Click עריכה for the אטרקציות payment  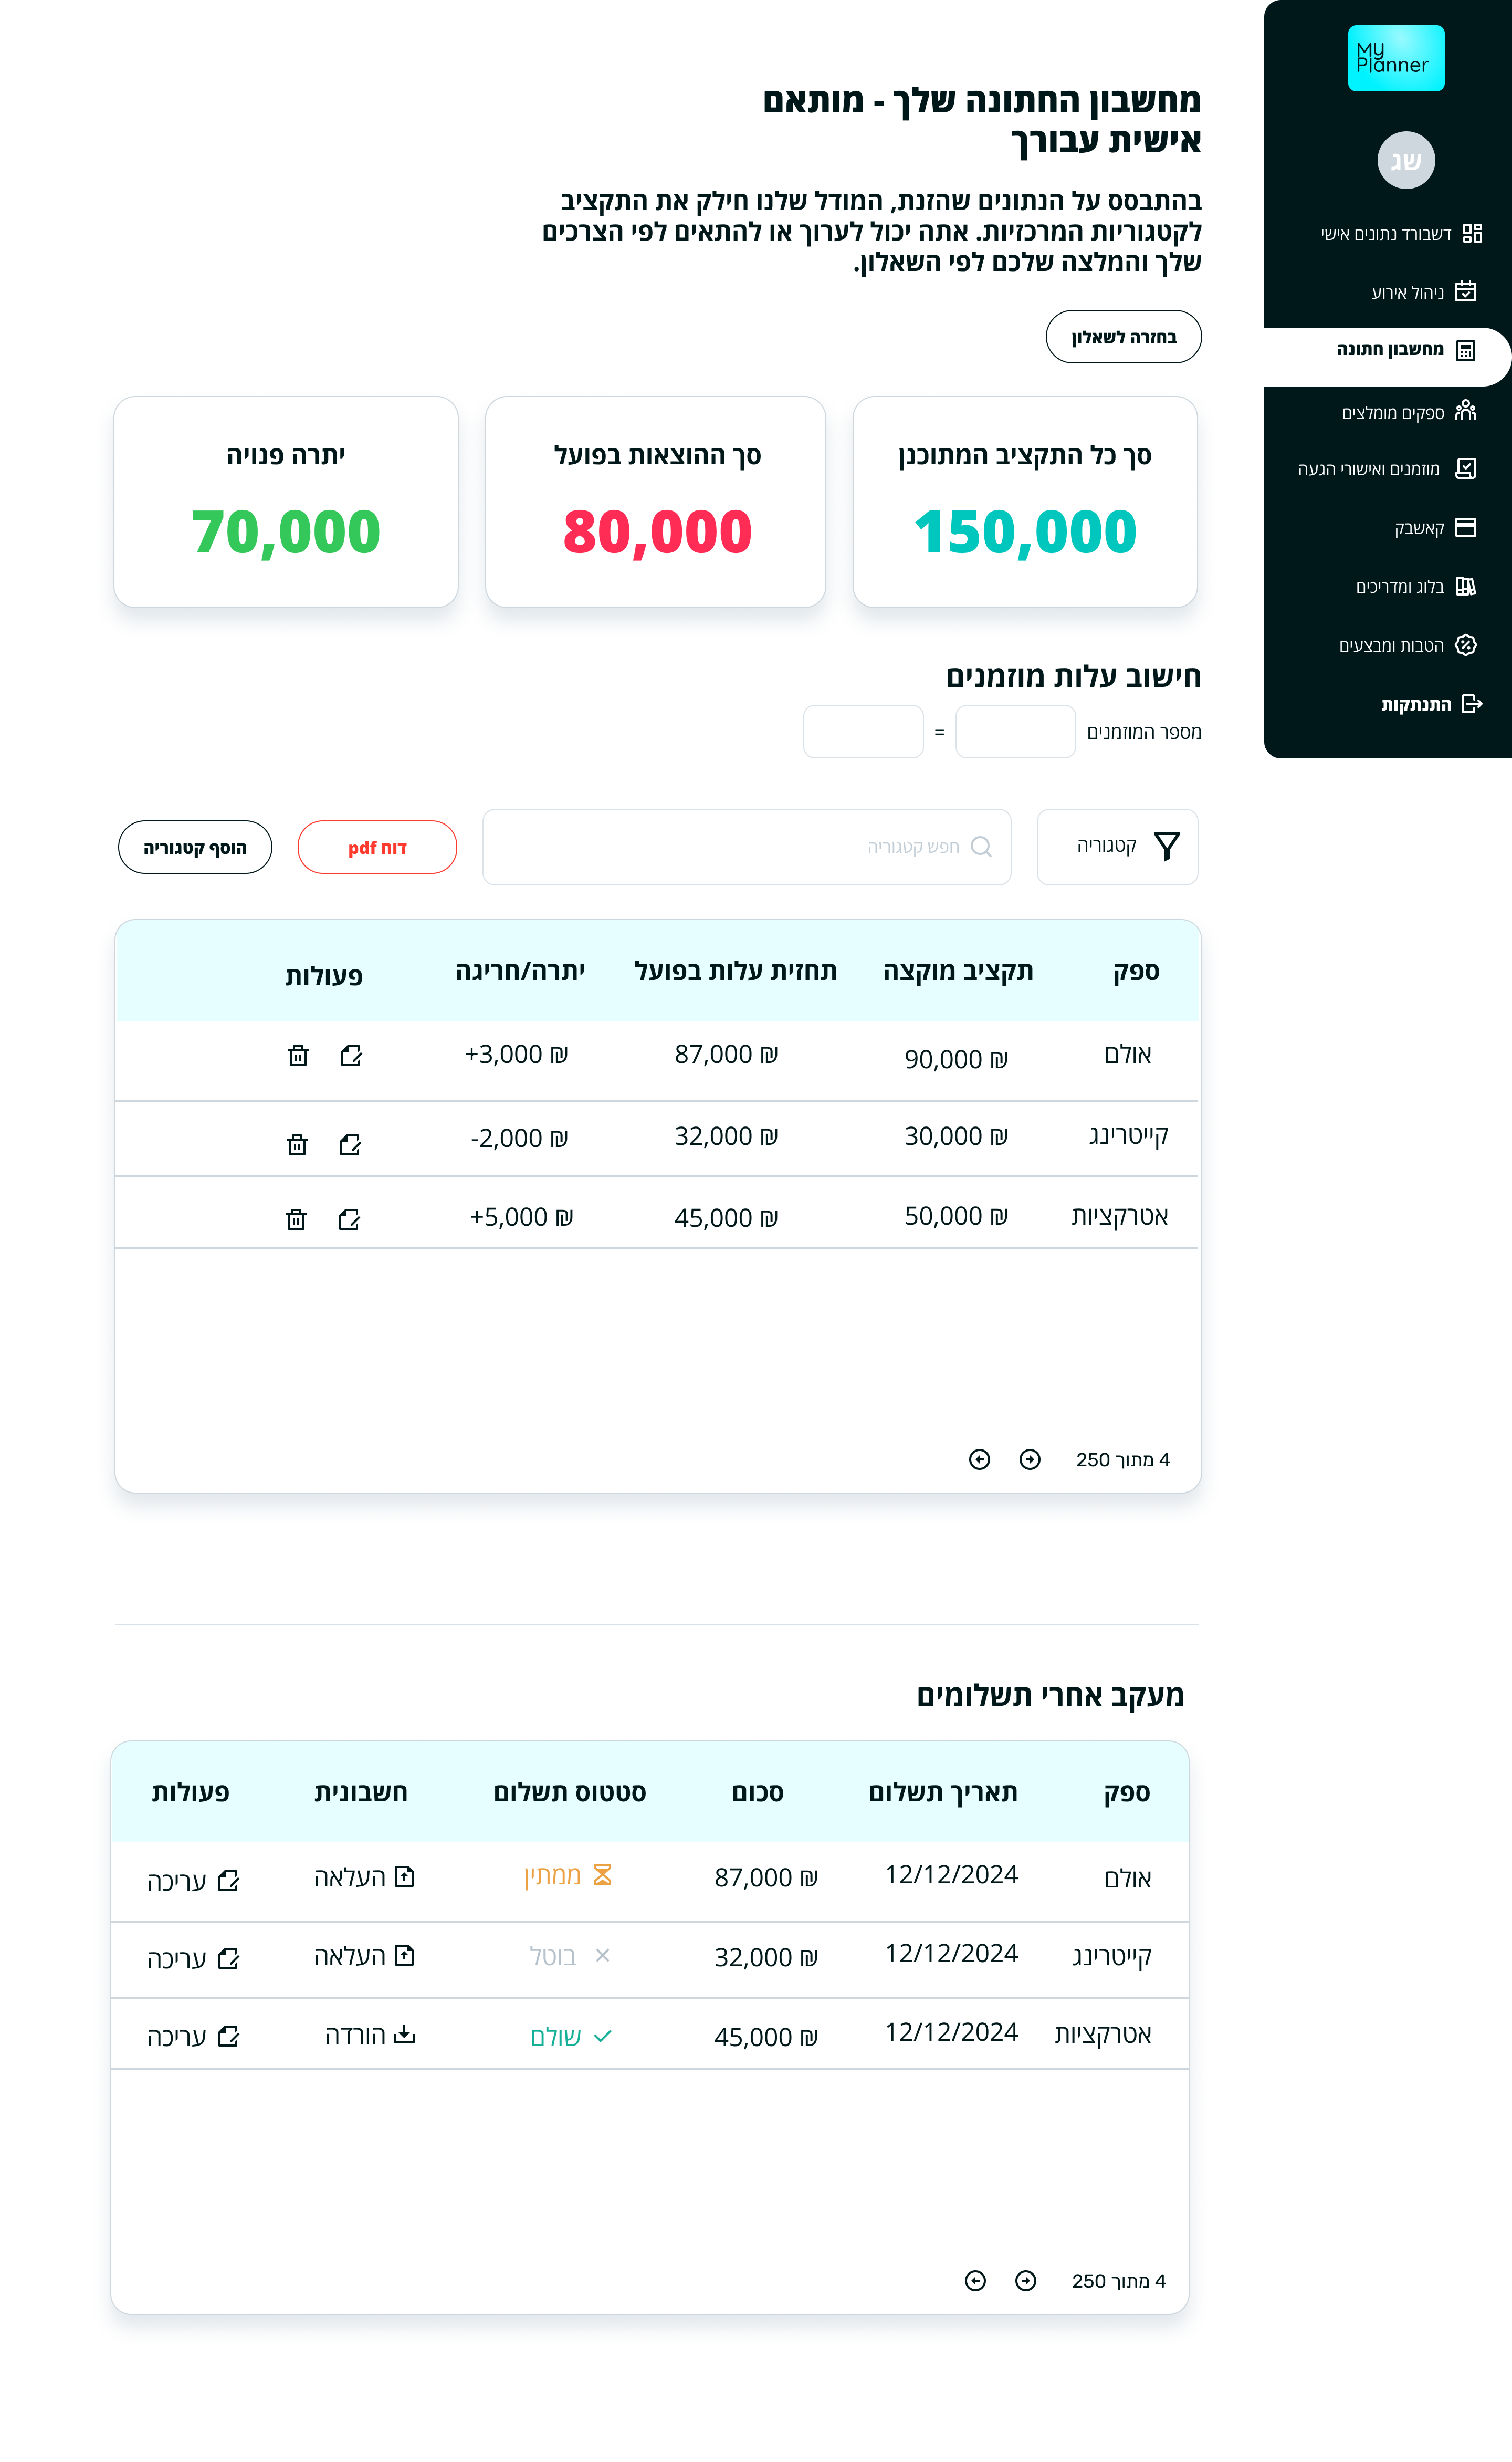pos(193,2036)
